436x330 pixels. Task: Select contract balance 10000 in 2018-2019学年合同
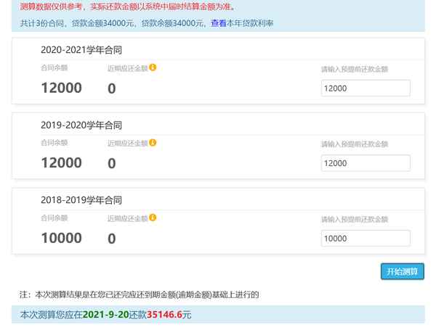(62, 238)
